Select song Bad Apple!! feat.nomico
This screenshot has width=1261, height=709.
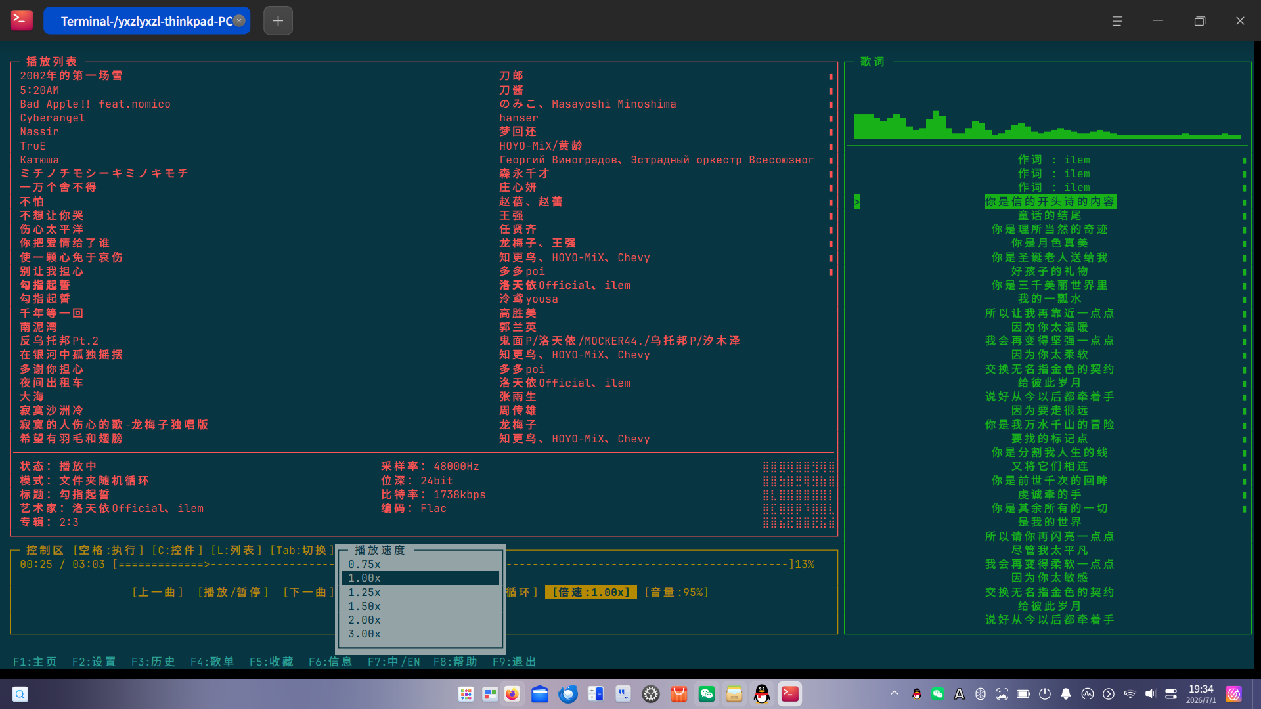(x=95, y=104)
